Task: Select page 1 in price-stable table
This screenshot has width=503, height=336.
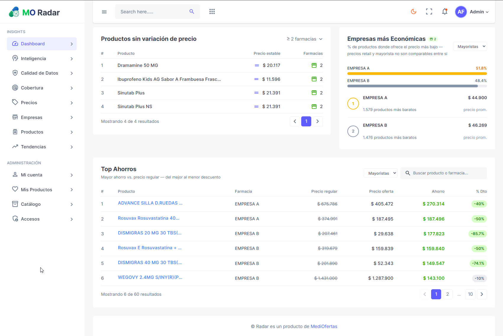Action: (x=306, y=121)
